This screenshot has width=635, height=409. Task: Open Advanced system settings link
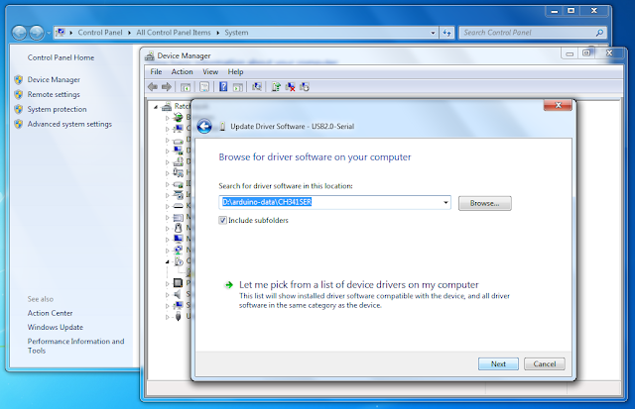click(x=69, y=124)
